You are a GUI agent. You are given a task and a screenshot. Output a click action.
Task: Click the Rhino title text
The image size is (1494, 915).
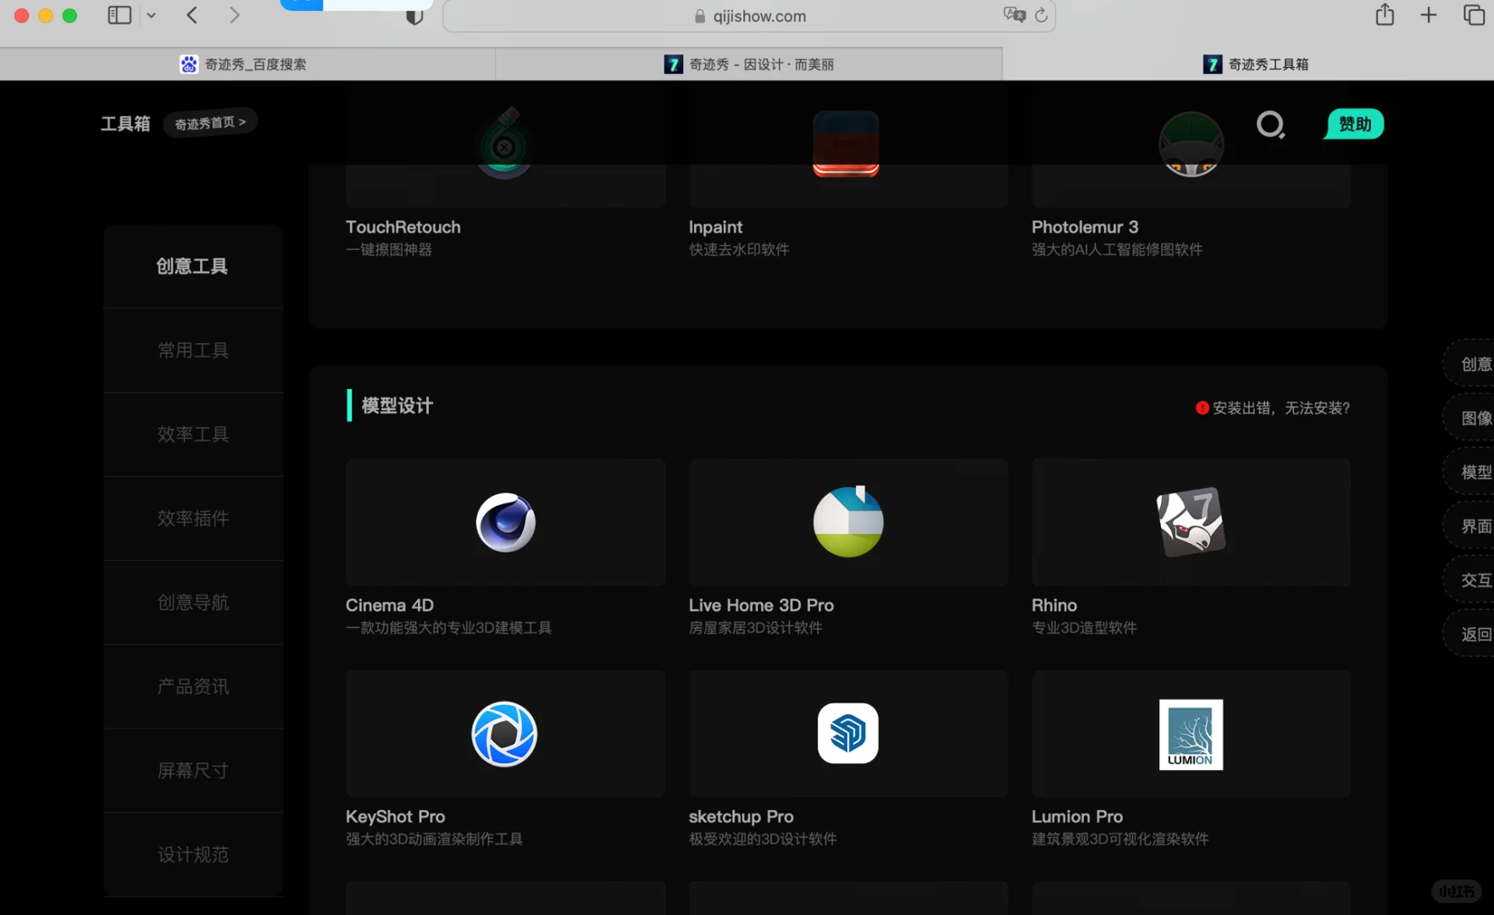tap(1054, 605)
